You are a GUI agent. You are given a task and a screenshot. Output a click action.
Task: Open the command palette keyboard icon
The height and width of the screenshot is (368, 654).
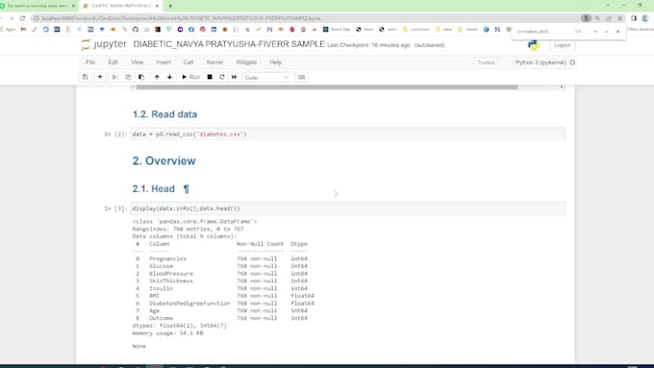[x=302, y=77]
